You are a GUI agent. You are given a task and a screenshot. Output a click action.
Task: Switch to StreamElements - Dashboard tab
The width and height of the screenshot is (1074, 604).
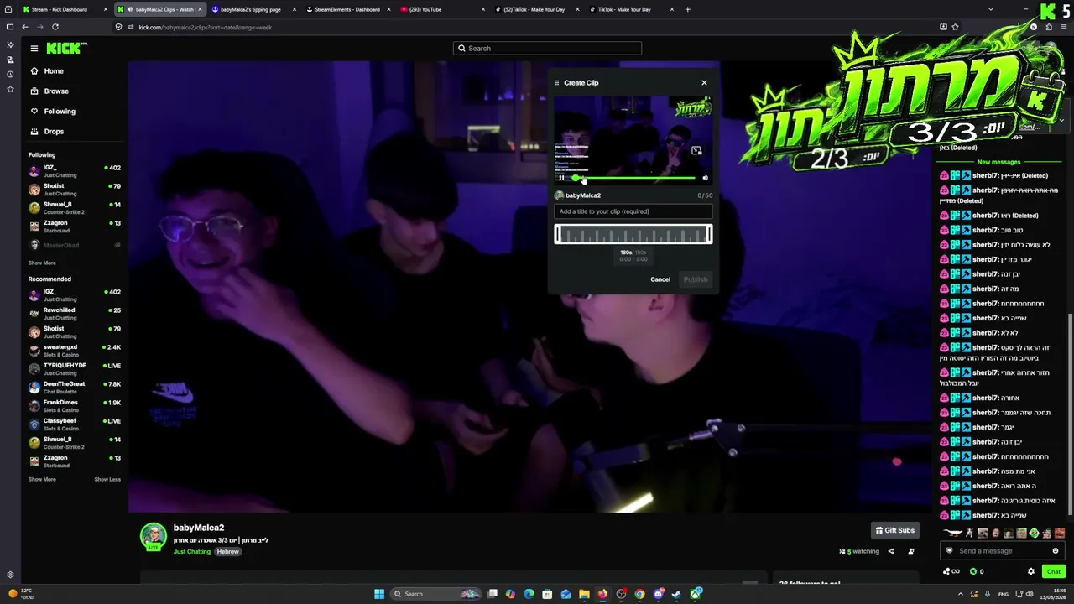(347, 9)
